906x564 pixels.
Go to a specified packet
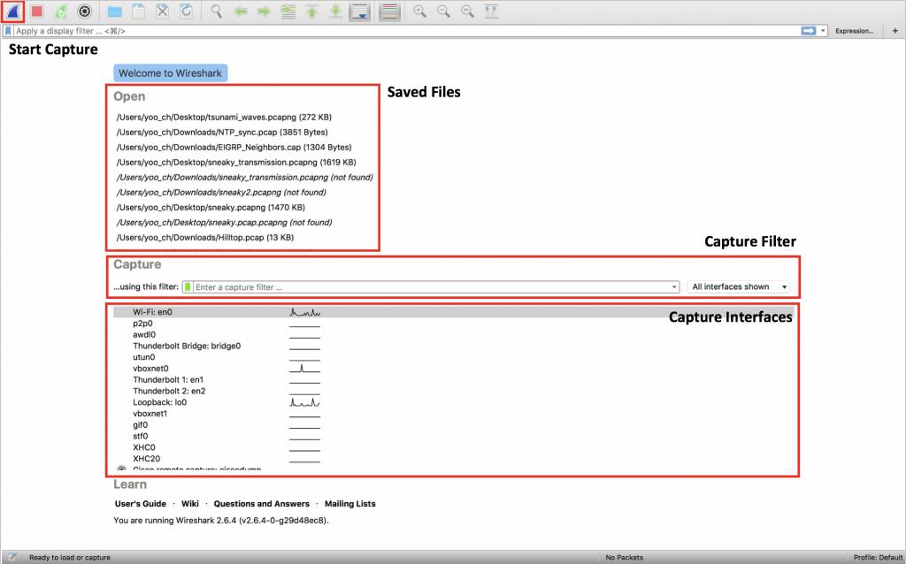[x=288, y=11]
